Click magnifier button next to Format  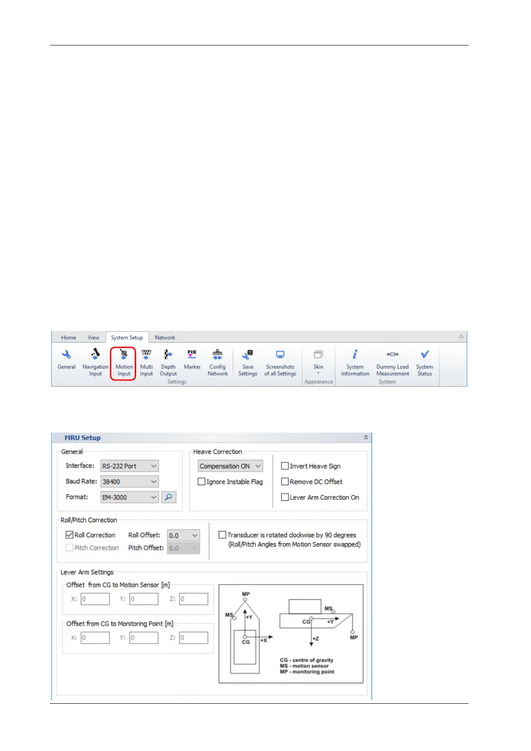pos(169,497)
